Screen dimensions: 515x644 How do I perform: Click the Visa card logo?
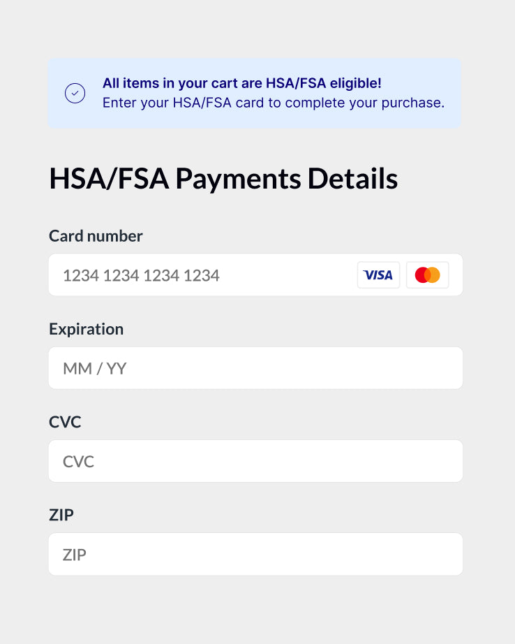tap(378, 275)
